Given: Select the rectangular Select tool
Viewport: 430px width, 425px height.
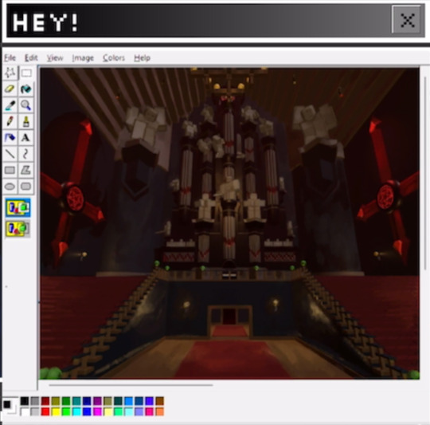Looking at the screenshot, I should click(x=26, y=73).
